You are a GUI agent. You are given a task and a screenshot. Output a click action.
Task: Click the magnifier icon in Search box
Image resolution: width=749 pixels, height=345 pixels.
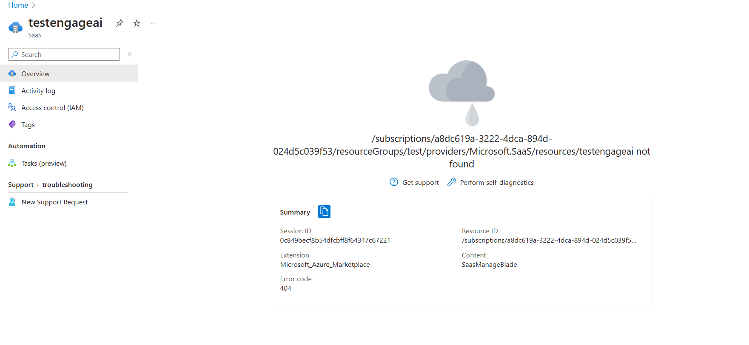tap(15, 54)
